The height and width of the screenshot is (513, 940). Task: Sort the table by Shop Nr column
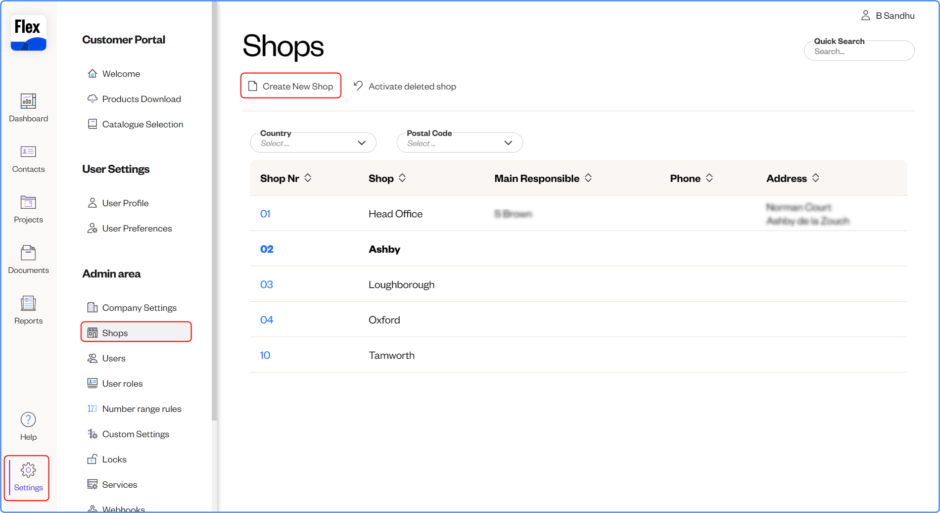[x=309, y=178]
